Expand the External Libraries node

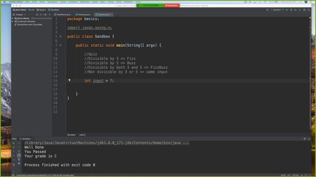point(13,22)
